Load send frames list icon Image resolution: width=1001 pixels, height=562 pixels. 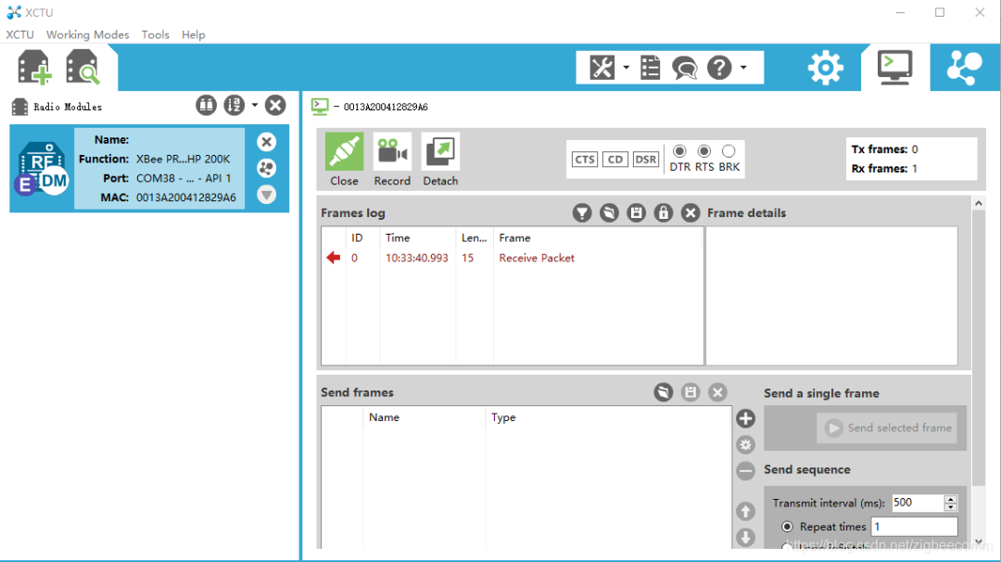pyautogui.click(x=664, y=392)
